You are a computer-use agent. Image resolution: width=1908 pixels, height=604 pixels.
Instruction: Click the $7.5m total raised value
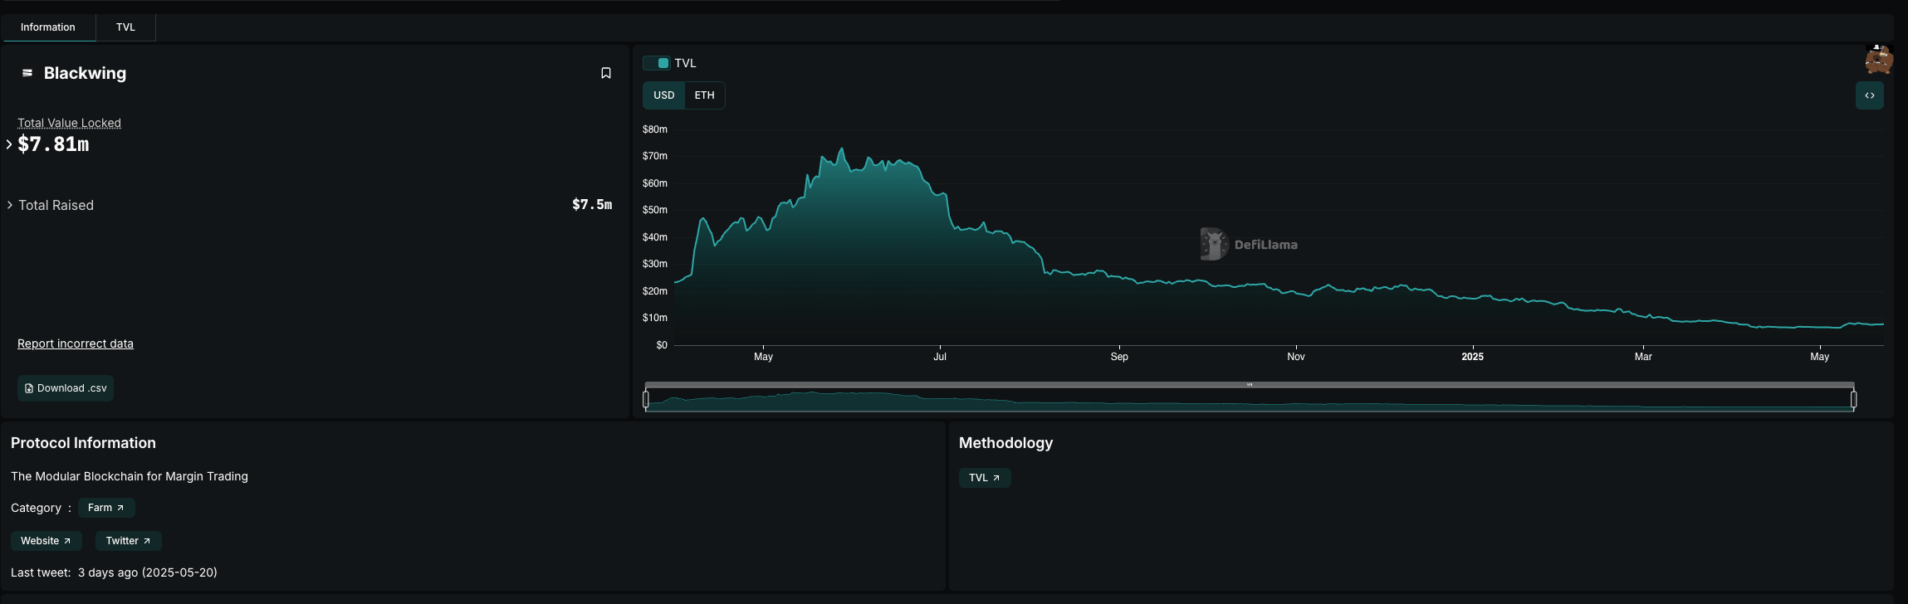[x=592, y=205]
